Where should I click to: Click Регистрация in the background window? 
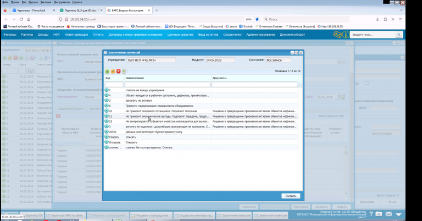pyautogui.click(x=301, y=207)
